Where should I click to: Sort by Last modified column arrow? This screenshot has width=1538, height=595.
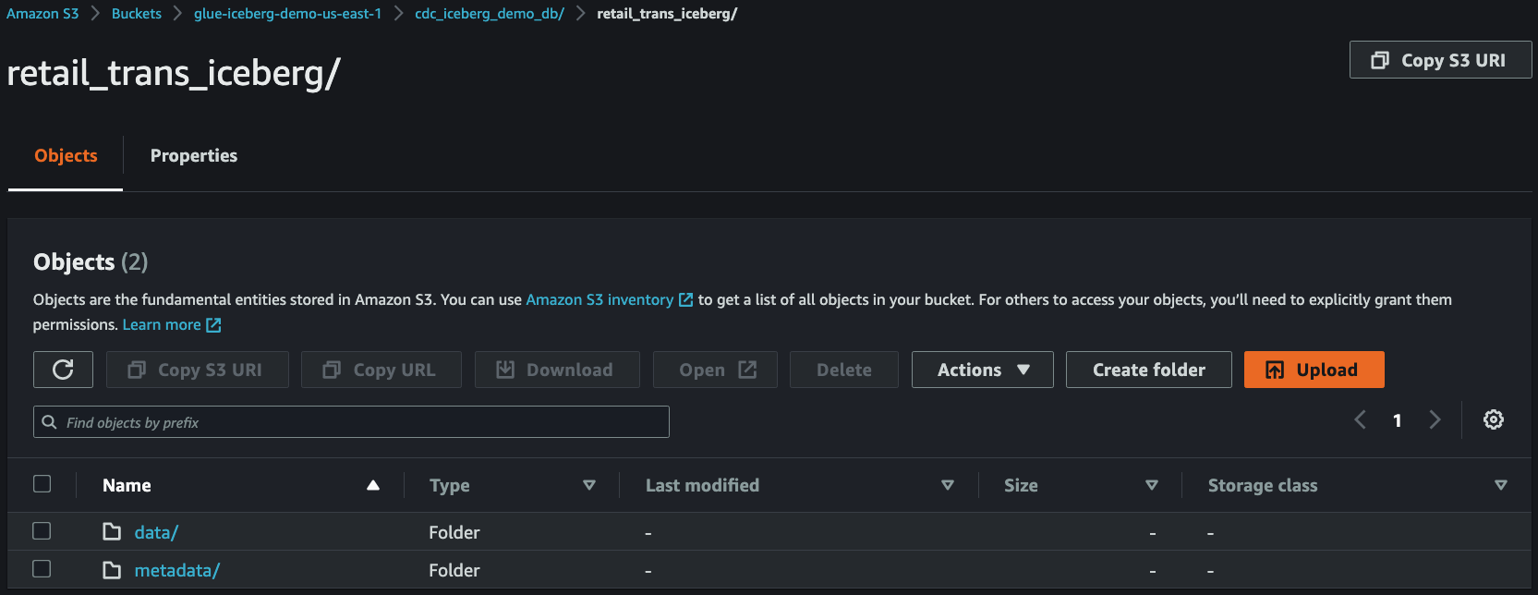tap(948, 485)
